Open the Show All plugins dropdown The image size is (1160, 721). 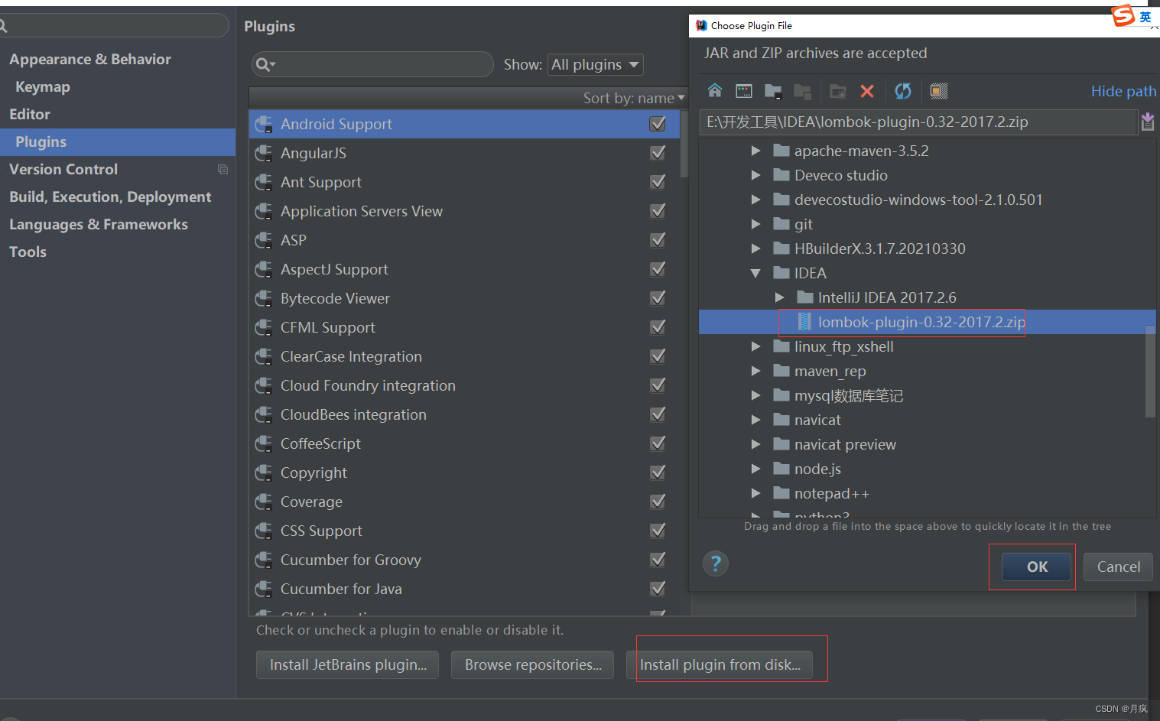596,65
